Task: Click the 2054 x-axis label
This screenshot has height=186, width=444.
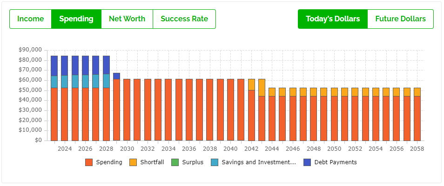Action: coord(376,149)
